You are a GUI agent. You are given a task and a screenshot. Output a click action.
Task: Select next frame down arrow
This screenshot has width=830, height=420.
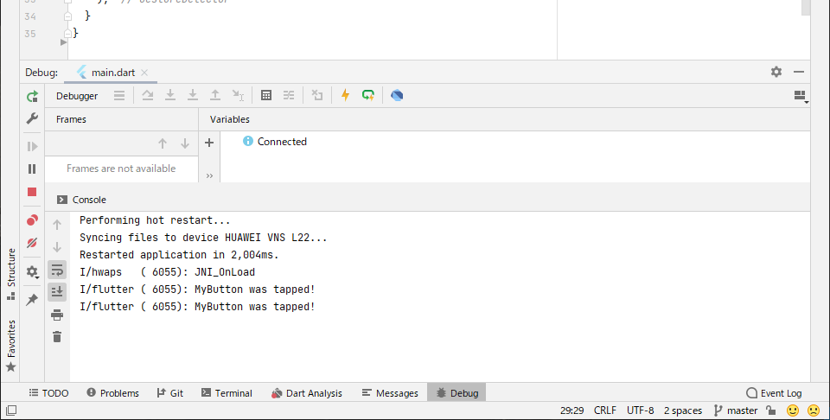[x=185, y=143]
